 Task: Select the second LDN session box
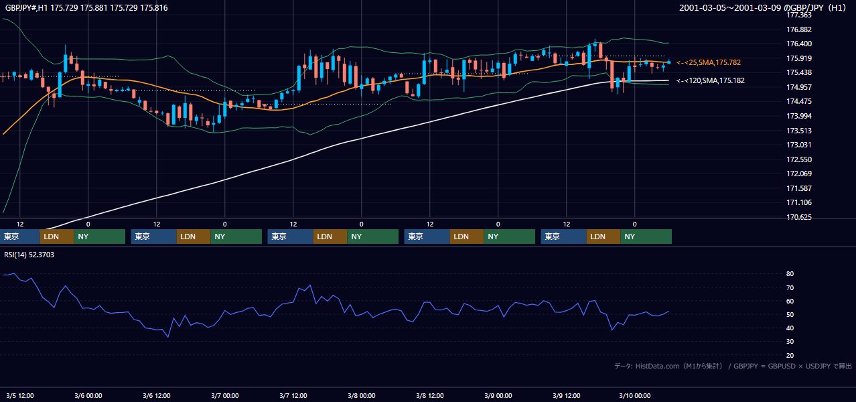[x=194, y=237]
